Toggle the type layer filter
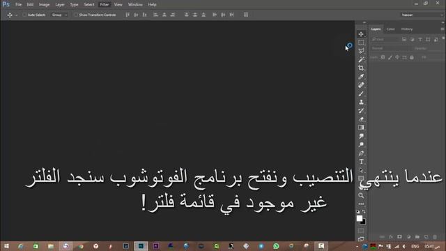 [420, 40]
